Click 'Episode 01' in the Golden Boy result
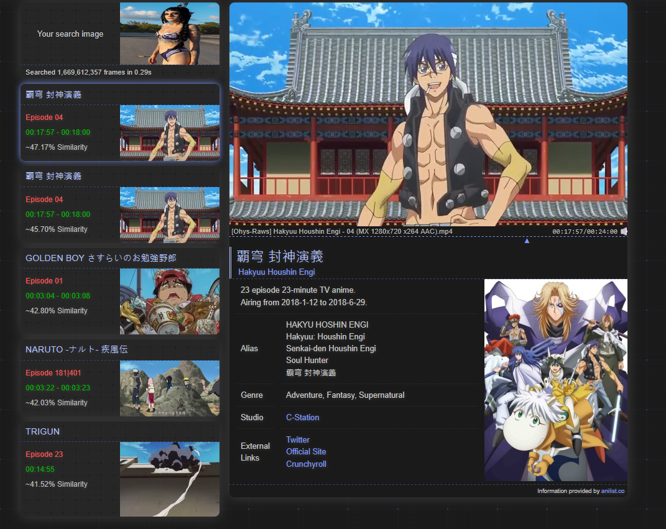Image resolution: width=666 pixels, height=529 pixels. pos(44,280)
